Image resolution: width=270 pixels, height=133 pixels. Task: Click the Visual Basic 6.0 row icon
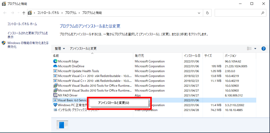[x=55, y=100]
